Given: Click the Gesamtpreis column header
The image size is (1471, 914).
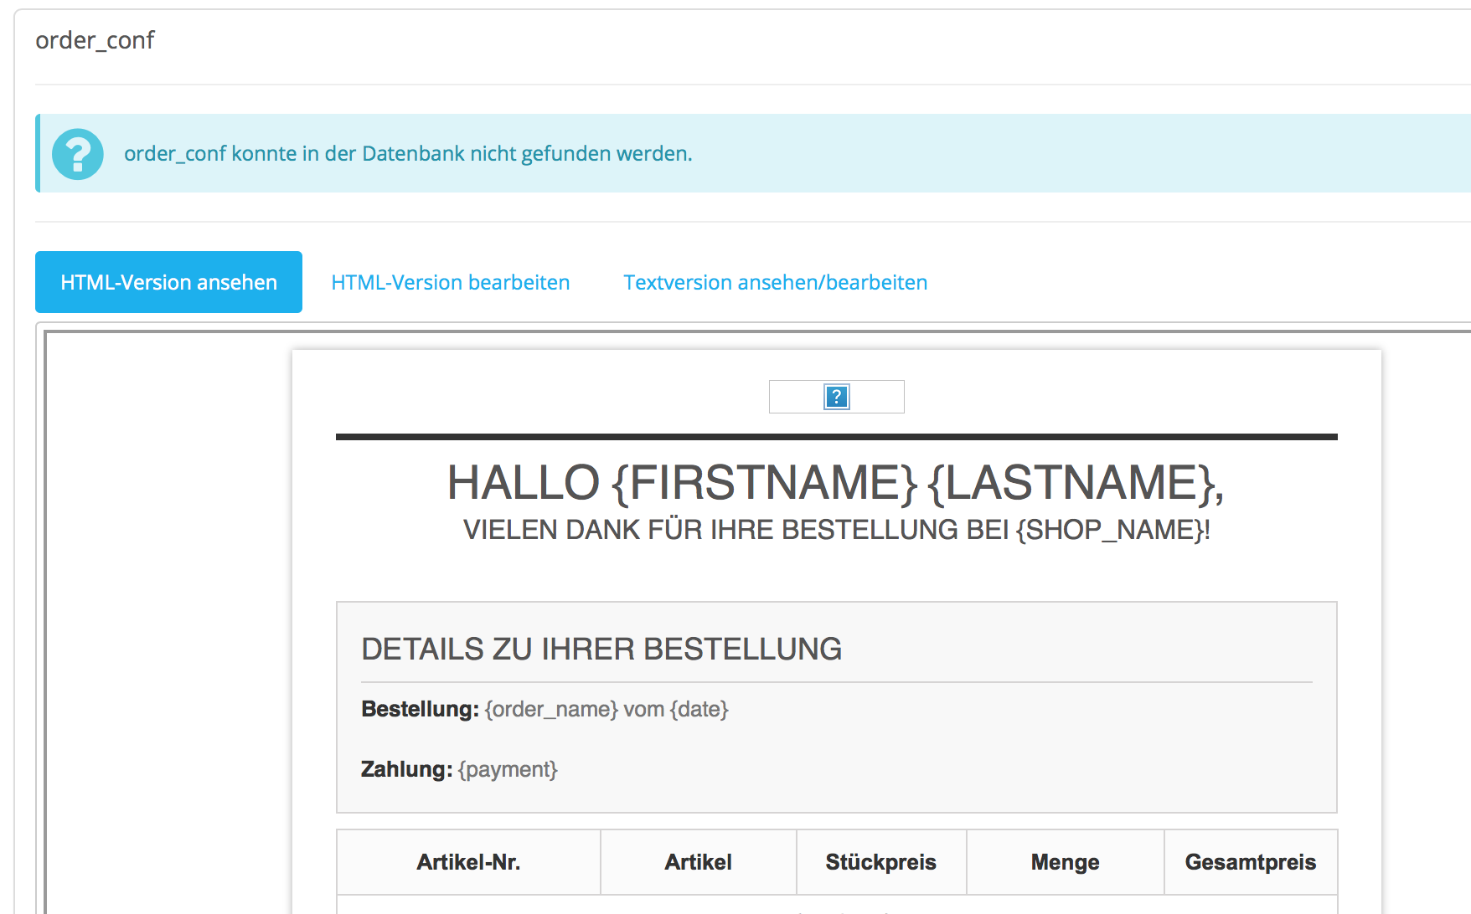Looking at the screenshot, I should point(1251,862).
